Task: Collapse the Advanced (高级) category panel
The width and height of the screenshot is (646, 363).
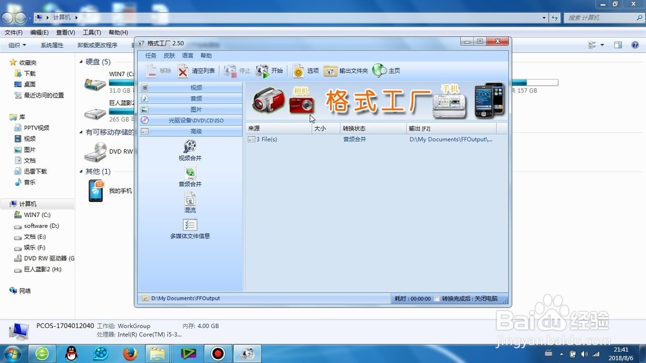Action: (x=191, y=131)
